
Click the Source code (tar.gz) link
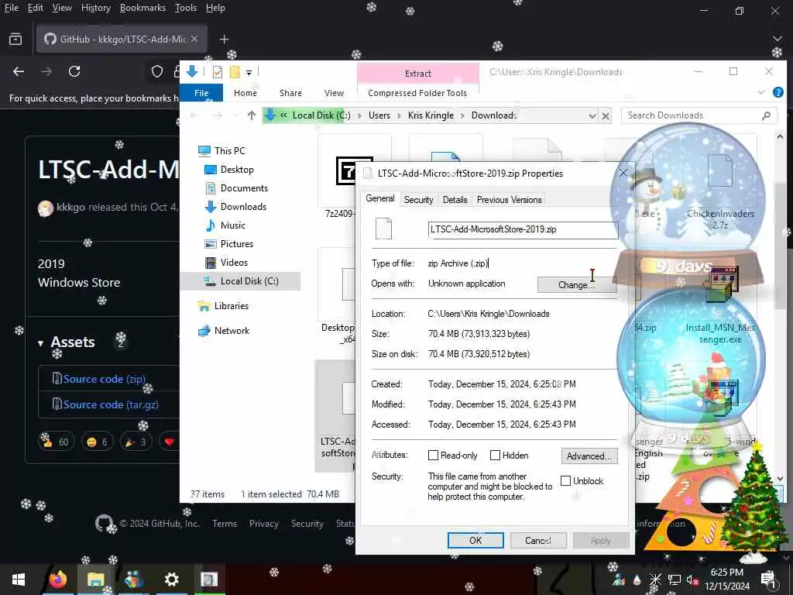point(110,404)
